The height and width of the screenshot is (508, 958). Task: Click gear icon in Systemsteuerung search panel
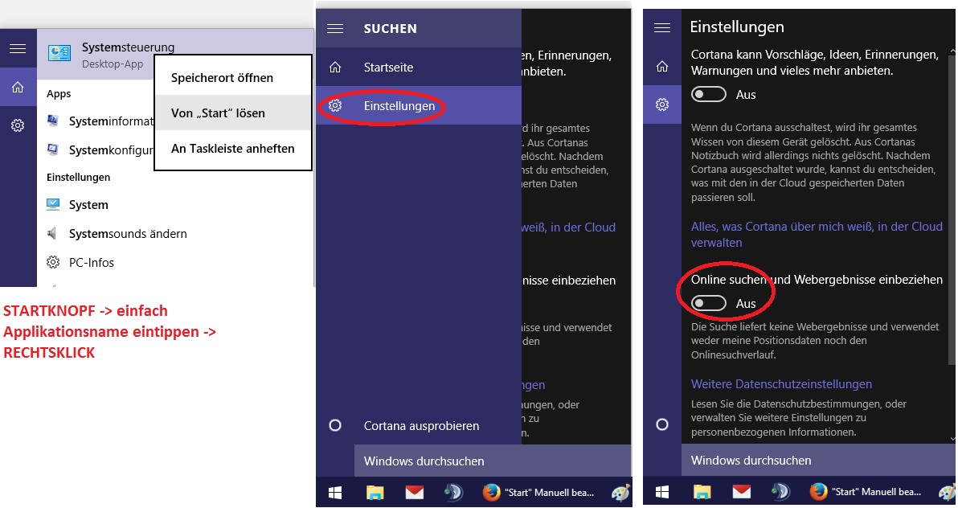click(18, 125)
